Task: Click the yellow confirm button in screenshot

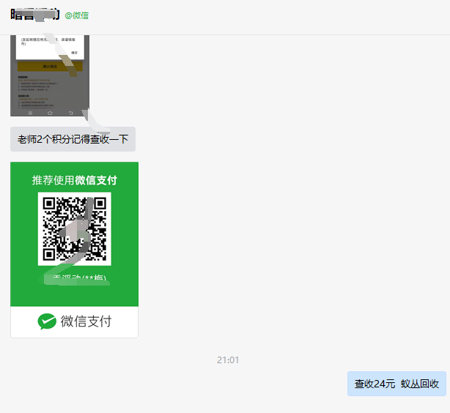Action: click(50, 66)
